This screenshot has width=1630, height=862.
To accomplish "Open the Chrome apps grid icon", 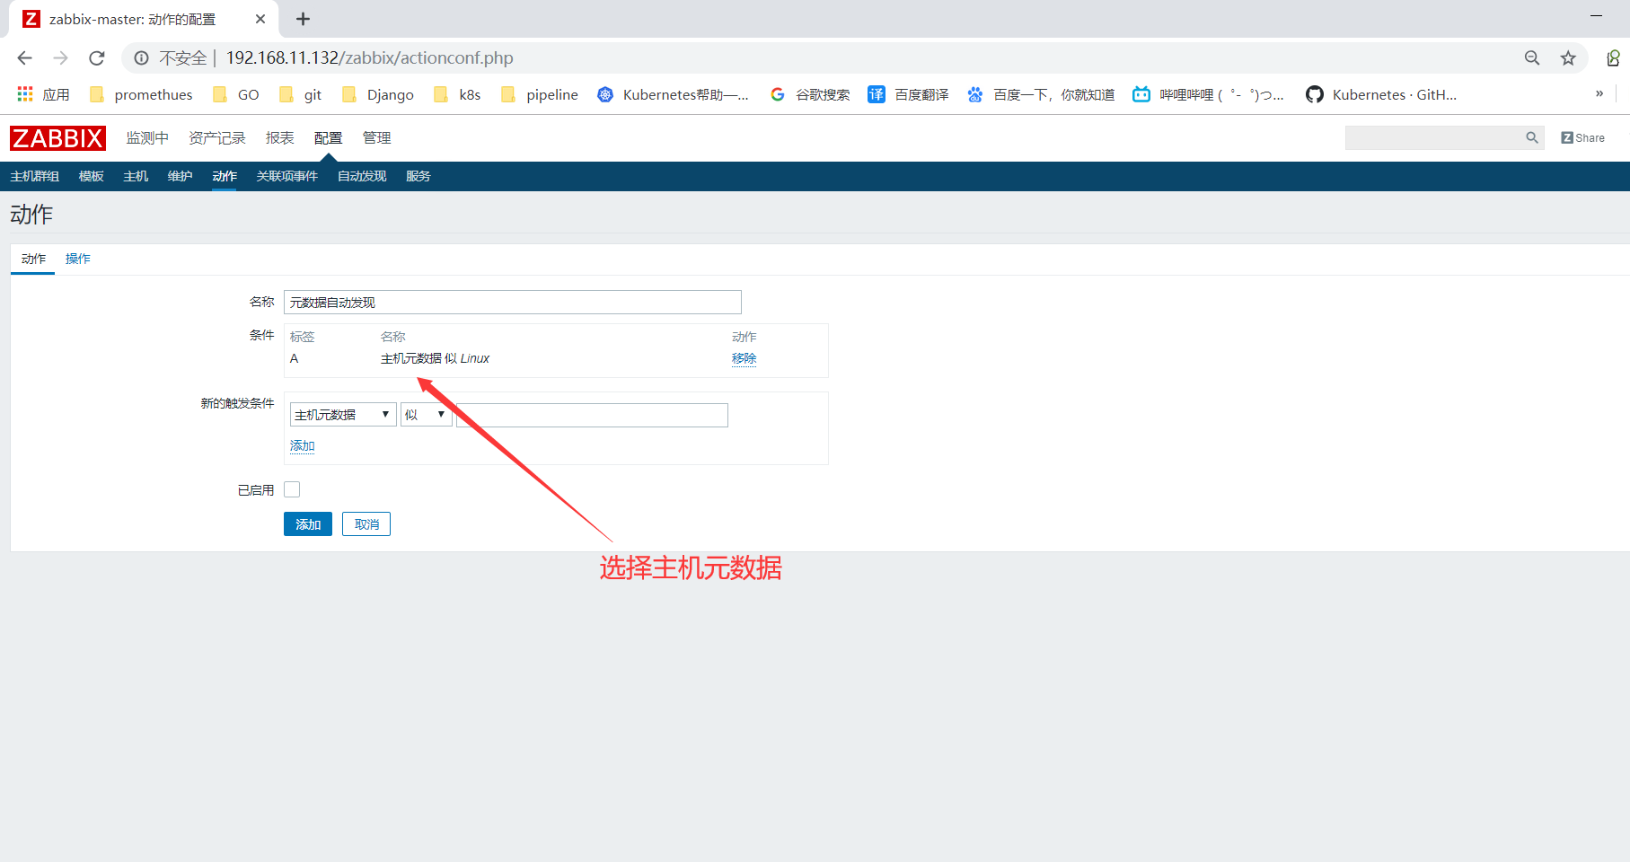I will pyautogui.click(x=24, y=93).
